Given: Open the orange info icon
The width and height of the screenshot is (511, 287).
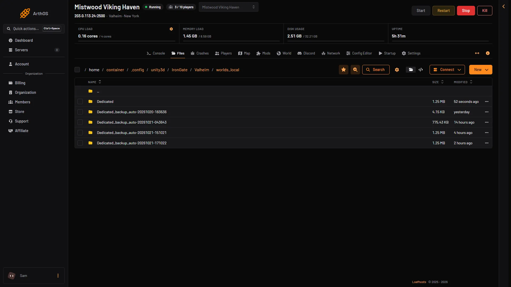Looking at the screenshot, I should pos(488,53).
